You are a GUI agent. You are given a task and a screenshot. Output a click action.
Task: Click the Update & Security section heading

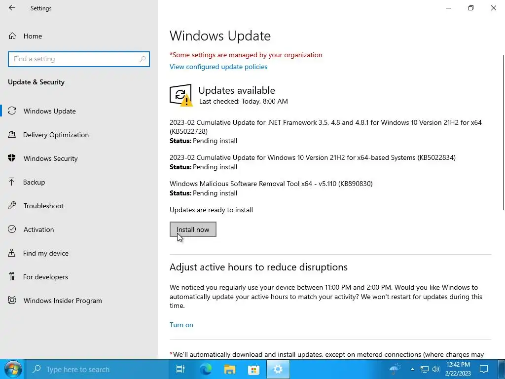(36, 82)
